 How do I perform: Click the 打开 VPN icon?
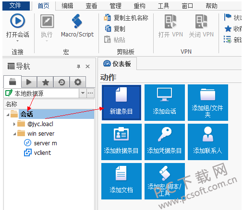[170, 21]
